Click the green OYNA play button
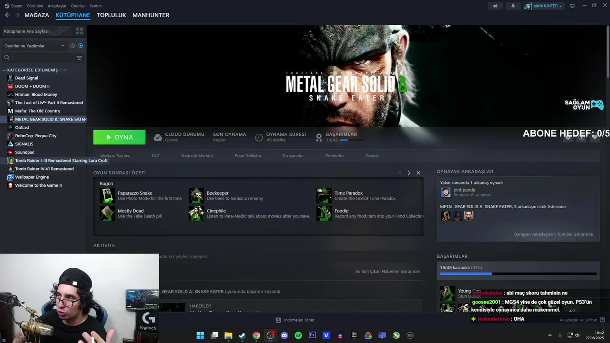The height and width of the screenshot is (343, 610). click(119, 137)
